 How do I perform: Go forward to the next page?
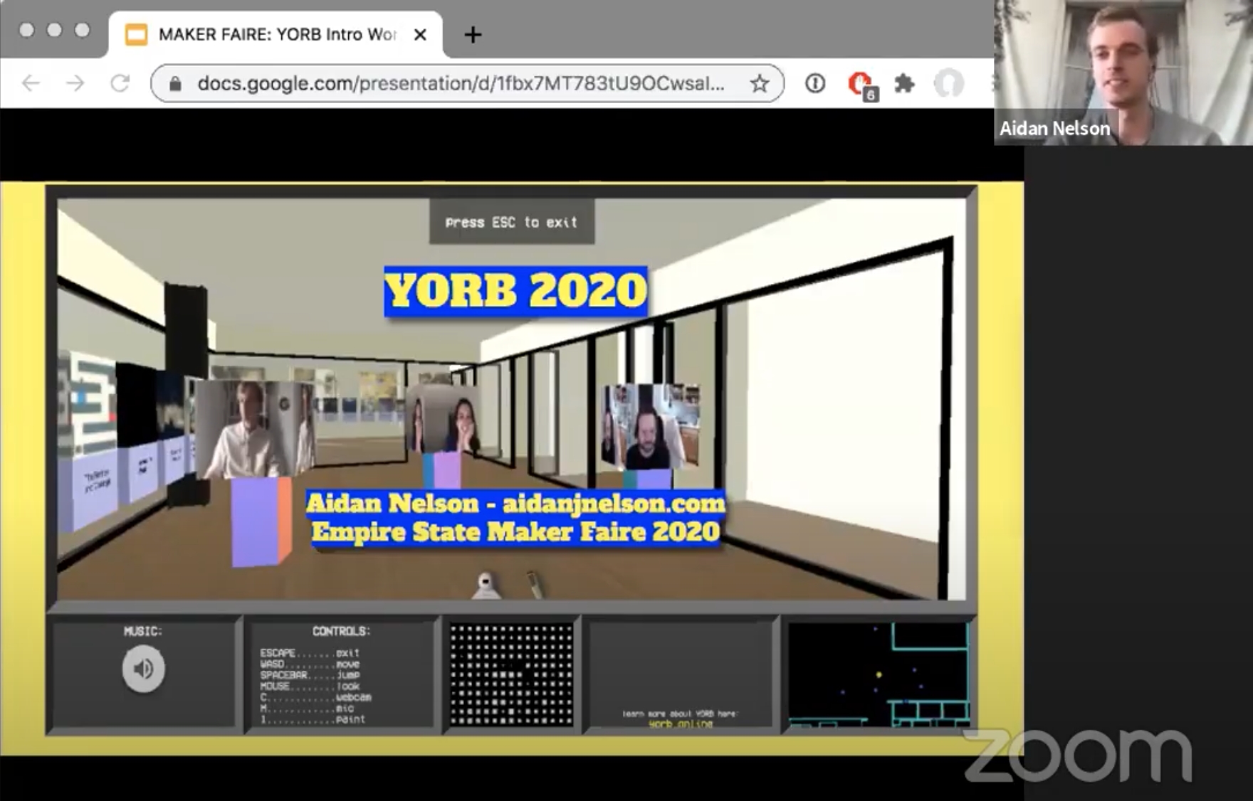pyautogui.click(x=75, y=84)
